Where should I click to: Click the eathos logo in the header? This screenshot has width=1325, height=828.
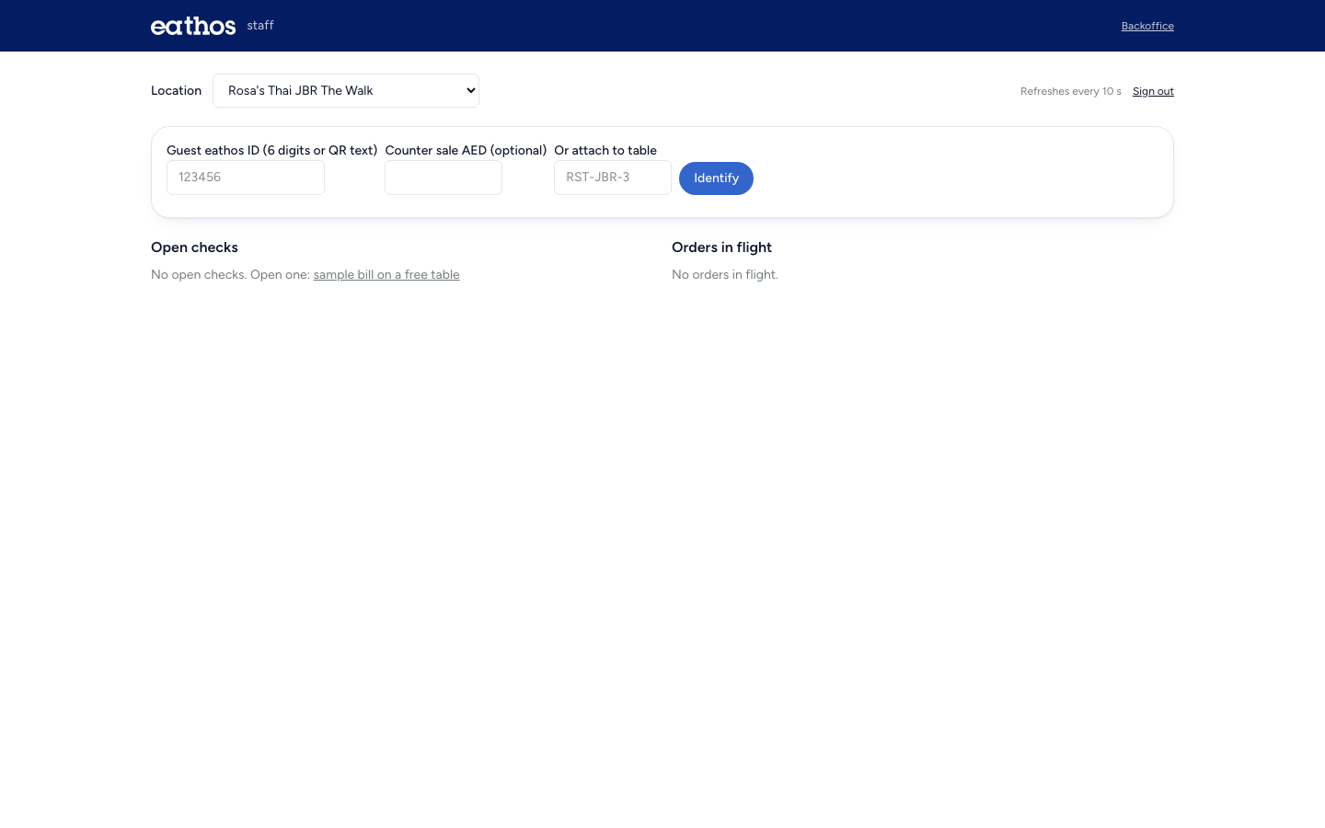point(193,26)
